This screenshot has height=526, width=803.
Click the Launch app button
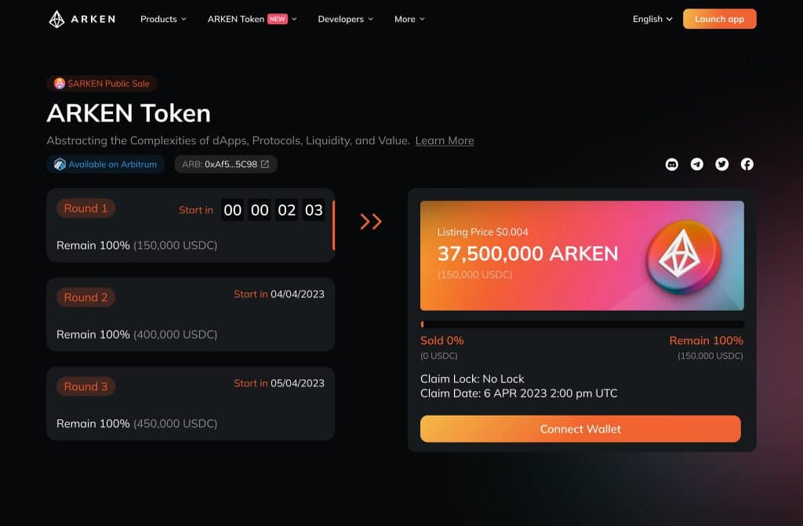coord(719,19)
